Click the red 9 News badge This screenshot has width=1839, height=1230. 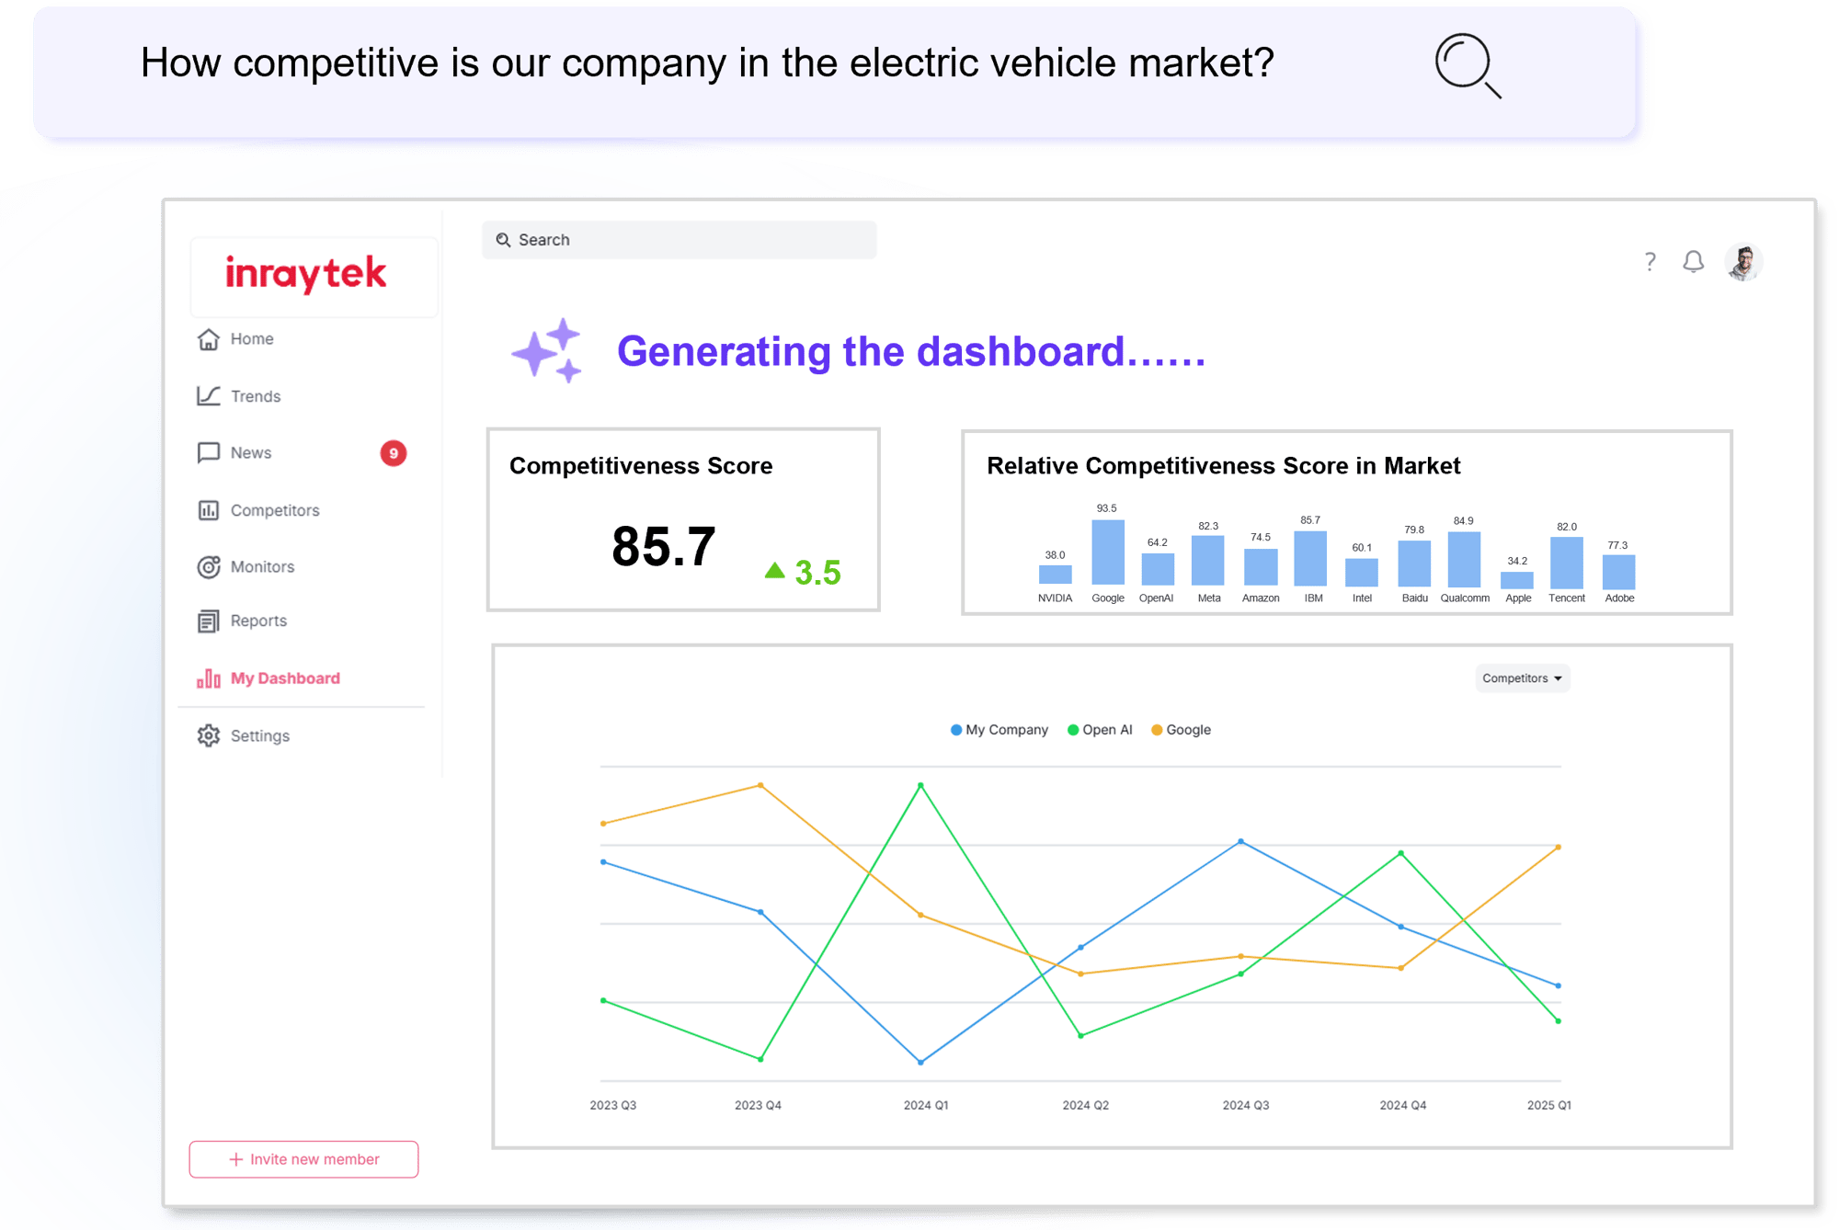pos(394,453)
